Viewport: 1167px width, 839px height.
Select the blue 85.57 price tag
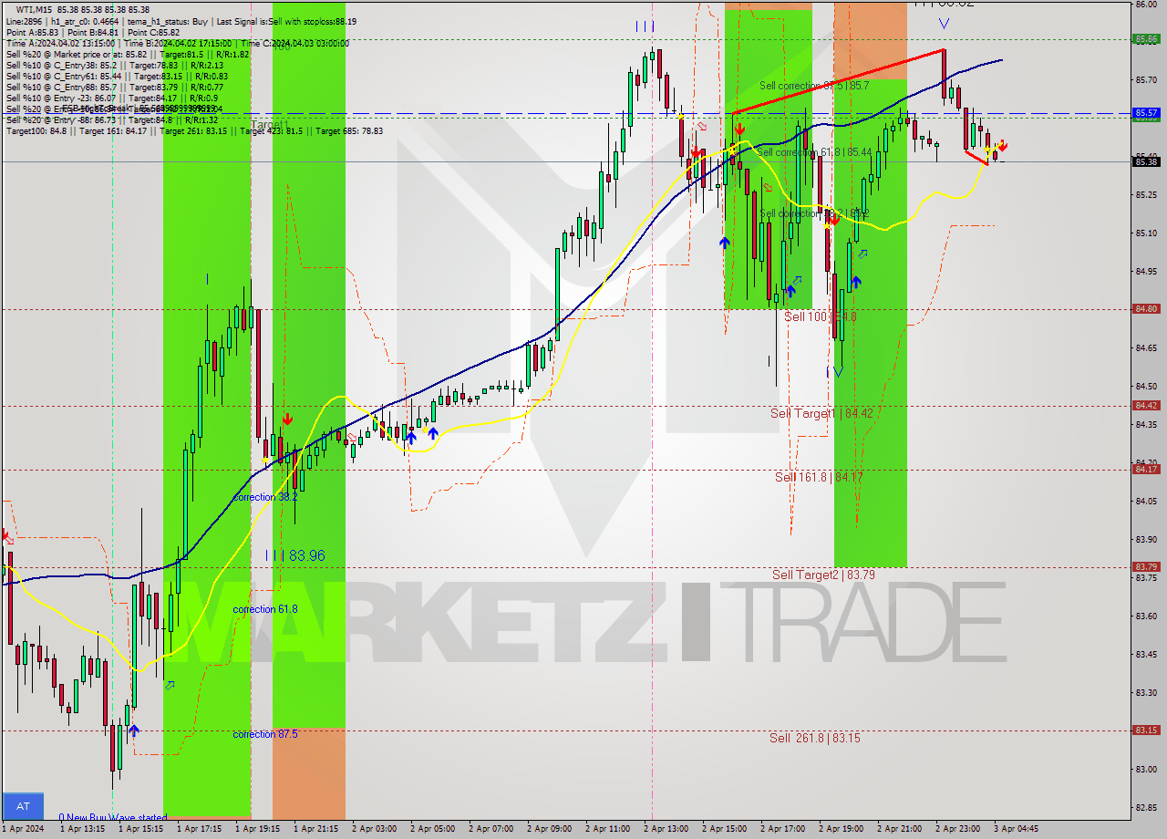(1146, 113)
